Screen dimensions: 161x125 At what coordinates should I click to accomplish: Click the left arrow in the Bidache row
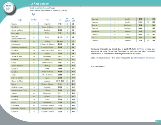(x=114, y=25)
